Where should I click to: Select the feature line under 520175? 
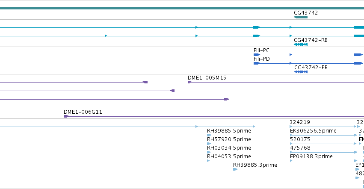[x=323, y=144]
